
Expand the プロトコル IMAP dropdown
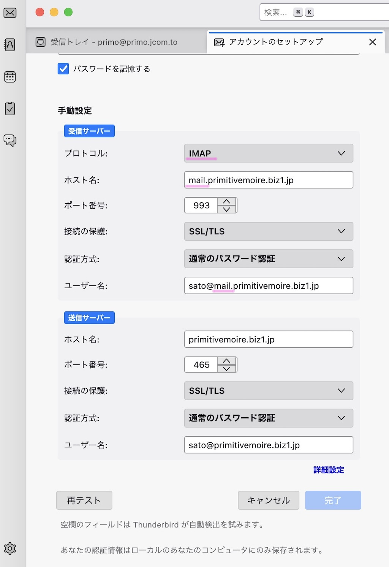coord(268,153)
